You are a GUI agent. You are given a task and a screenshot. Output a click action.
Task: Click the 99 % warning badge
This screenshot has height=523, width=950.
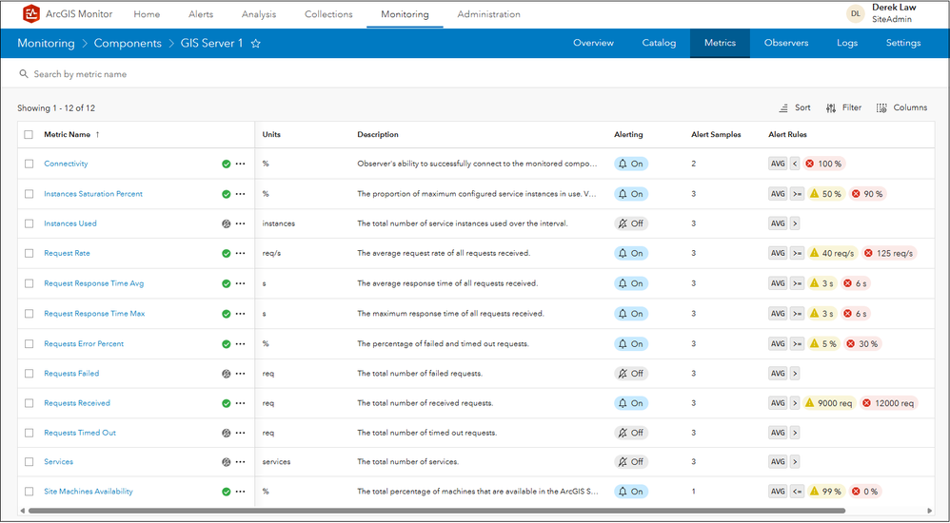826,493
